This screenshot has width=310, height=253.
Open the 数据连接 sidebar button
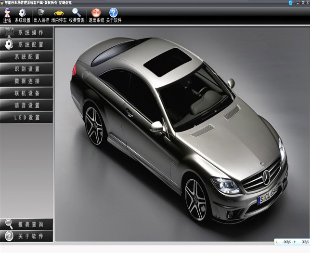[27, 81]
